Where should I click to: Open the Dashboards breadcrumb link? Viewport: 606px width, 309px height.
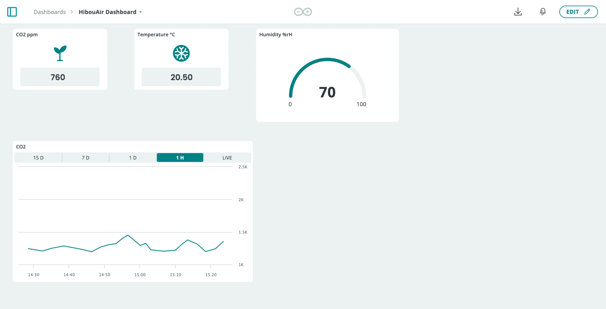50,12
